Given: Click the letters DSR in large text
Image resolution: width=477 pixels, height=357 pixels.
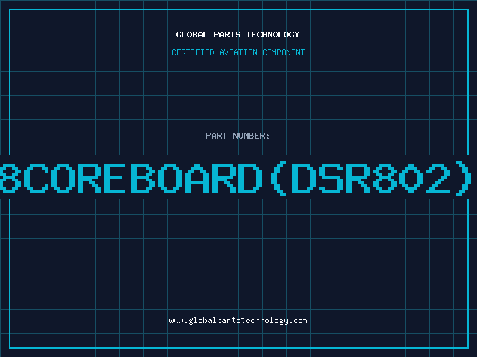Looking at the screenshot, I should coord(330,178).
